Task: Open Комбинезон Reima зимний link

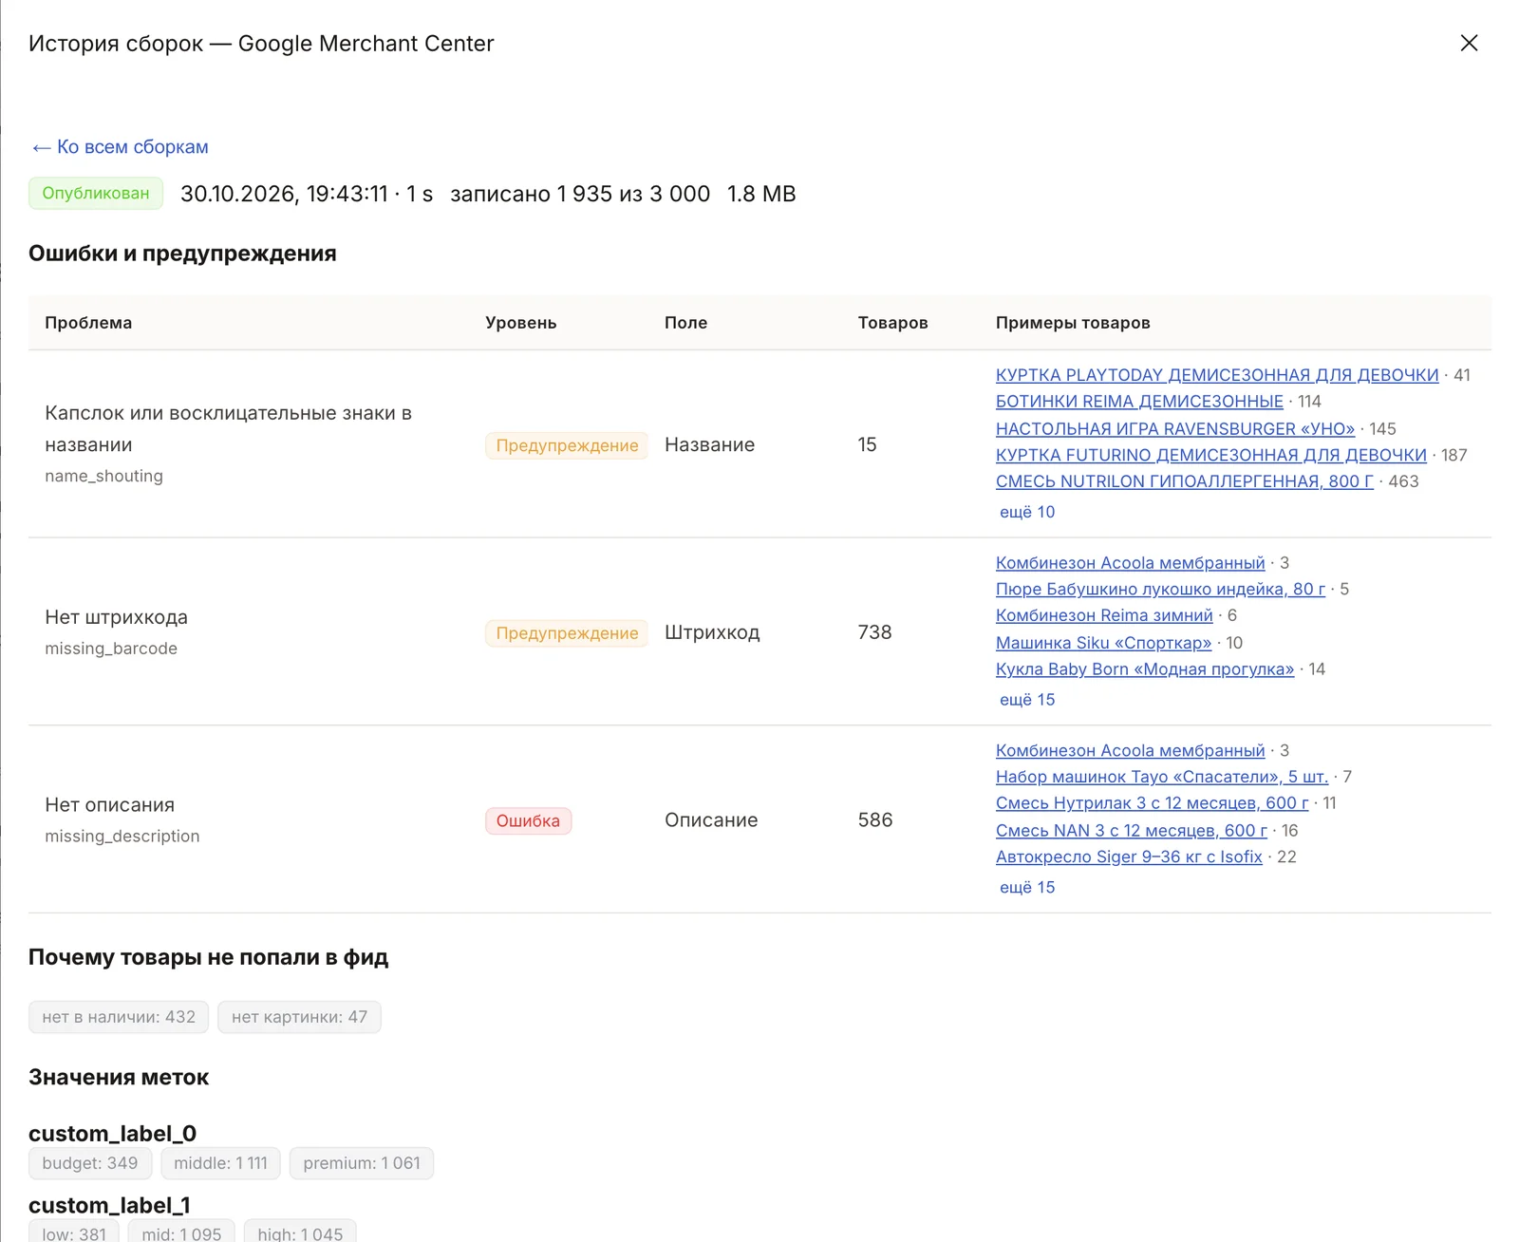Action: pos(1104,615)
